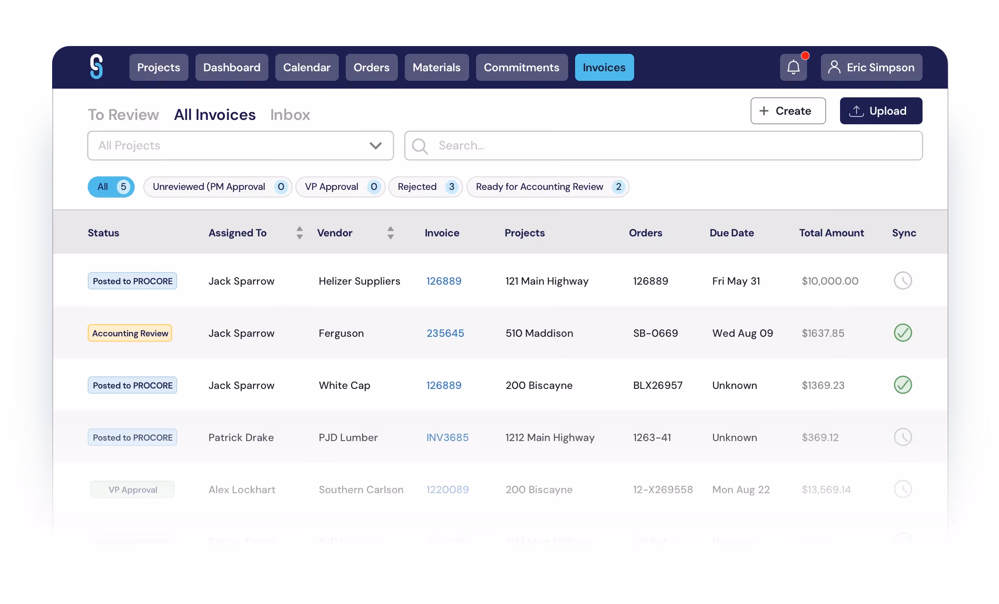The height and width of the screenshot is (604, 999).
Task: Click pending sync clock for Helizer Suppliers
Action: click(x=903, y=281)
